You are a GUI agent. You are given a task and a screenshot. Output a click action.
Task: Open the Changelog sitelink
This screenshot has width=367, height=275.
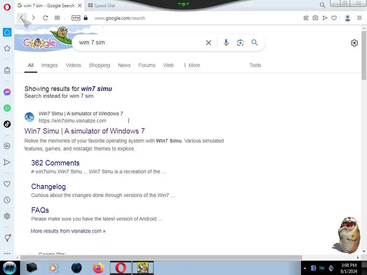point(48,187)
